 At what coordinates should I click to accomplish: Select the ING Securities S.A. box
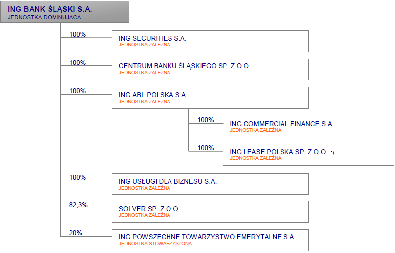210,41
